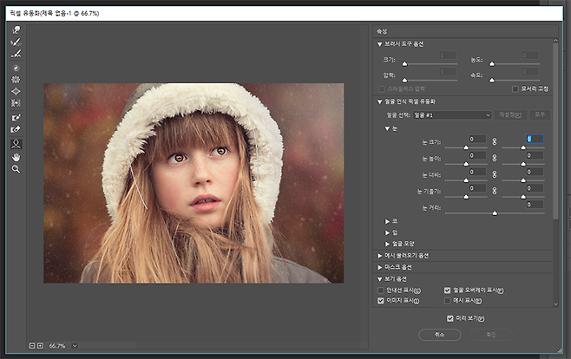Uncheck the 얼굴 오버레이 표시 checkbox

click(x=448, y=290)
